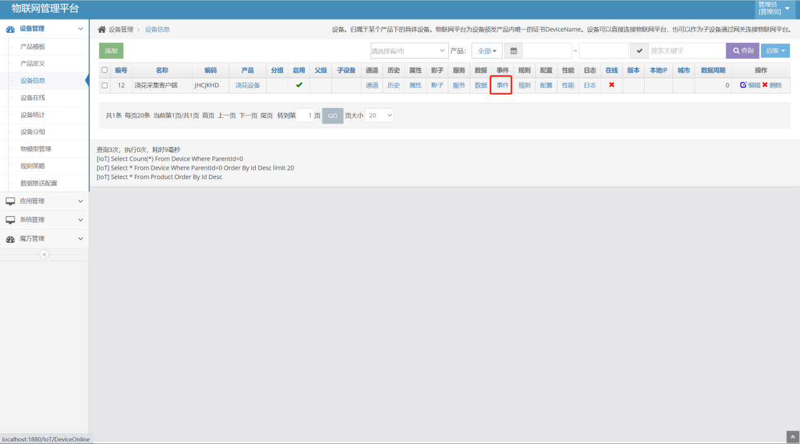Tick the select-all checkbox in the table header
Screen dimensions: 800x444
click(x=105, y=70)
